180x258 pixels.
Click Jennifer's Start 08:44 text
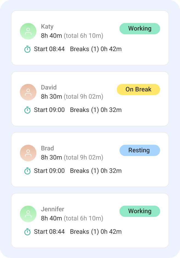49,232
